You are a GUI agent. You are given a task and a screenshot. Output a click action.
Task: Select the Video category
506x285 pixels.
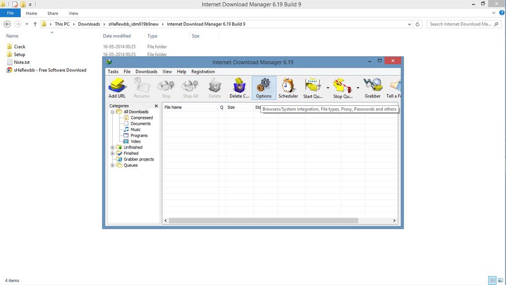[135, 142]
